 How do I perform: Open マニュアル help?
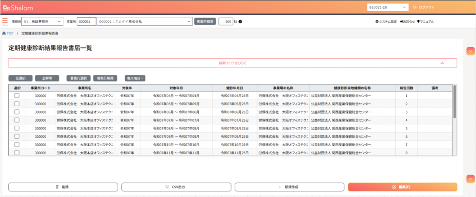pos(426,21)
